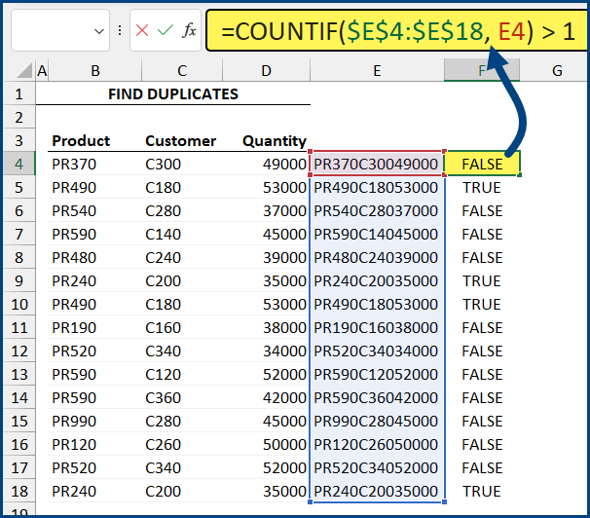
Task: Select the Product header cell
Action: coord(82,140)
